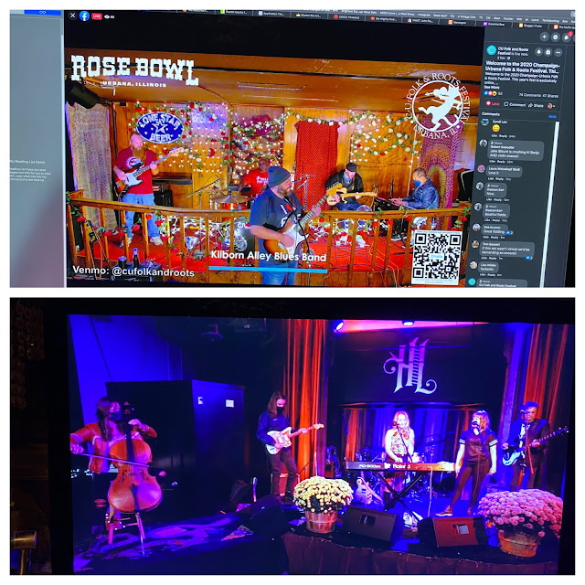Like the smiley emoji comment

(x=495, y=135)
